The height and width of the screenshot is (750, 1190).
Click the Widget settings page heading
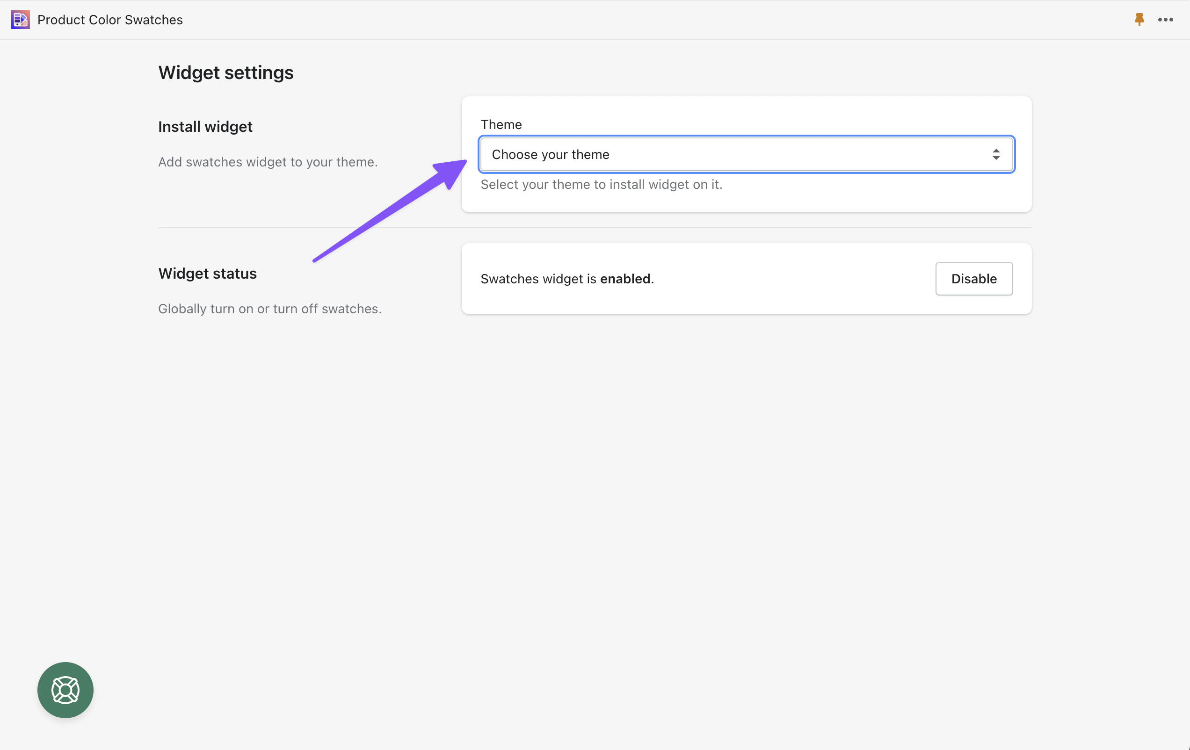(226, 72)
